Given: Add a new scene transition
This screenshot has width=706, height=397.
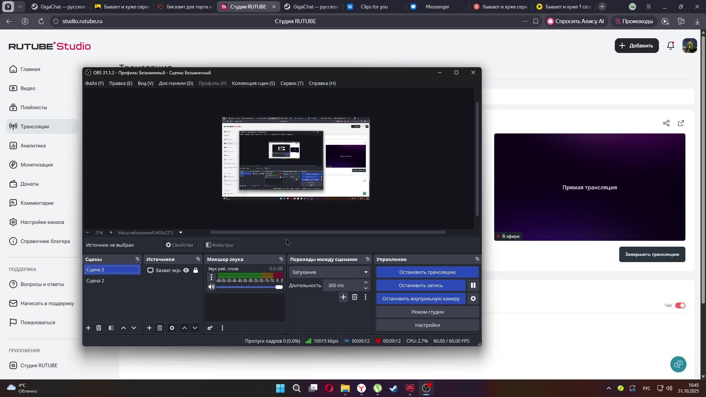Looking at the screenshot, I should (x=343, y=297).
